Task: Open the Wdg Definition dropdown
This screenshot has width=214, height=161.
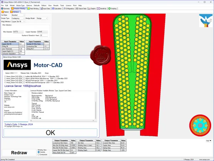Action: (18, 21)
